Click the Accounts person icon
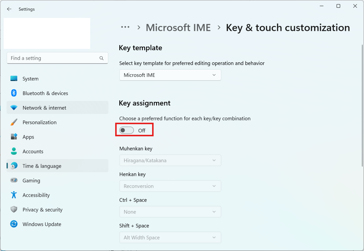The image size is (364, 251). click(14, 151)
